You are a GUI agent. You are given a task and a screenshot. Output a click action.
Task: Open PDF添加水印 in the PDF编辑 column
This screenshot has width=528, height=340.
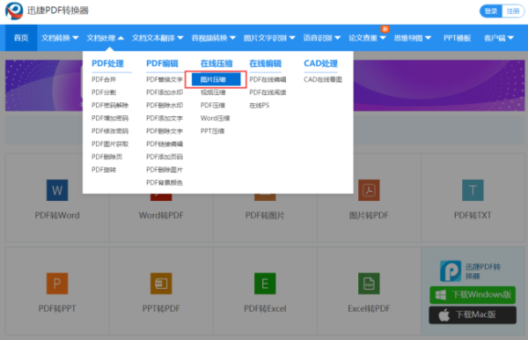pos(165,92)
